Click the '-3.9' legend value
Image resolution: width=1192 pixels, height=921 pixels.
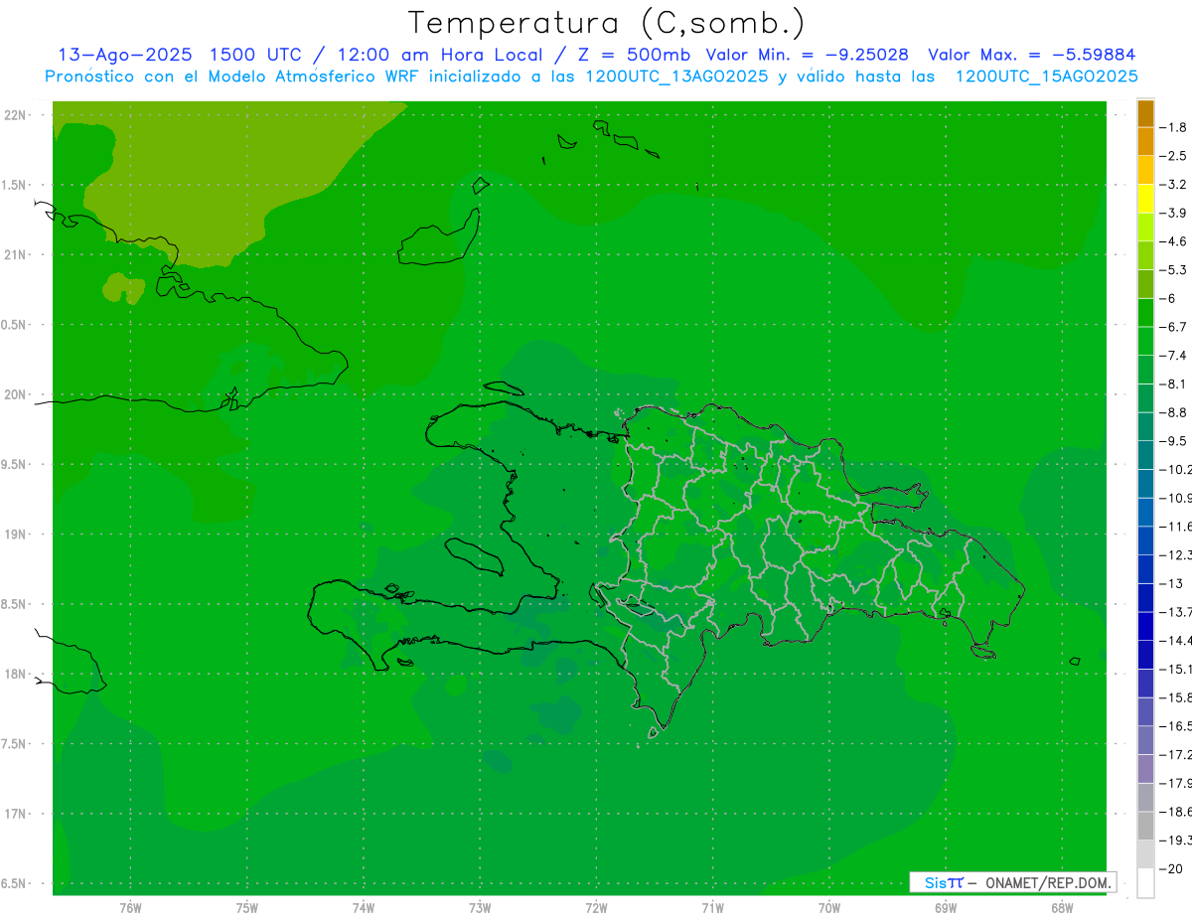1174,213
